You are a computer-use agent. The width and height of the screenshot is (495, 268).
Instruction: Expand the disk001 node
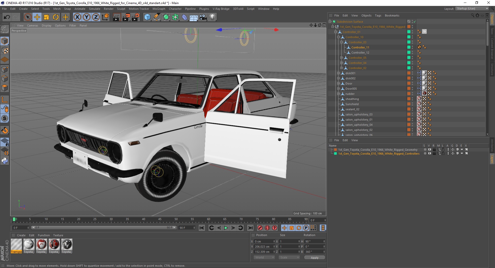(339, 73)
